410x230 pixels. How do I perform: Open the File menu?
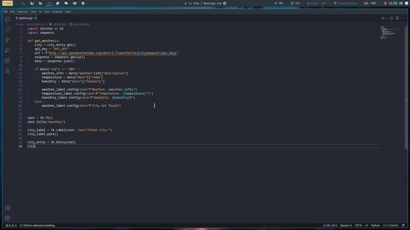click(x=6, y=11)
